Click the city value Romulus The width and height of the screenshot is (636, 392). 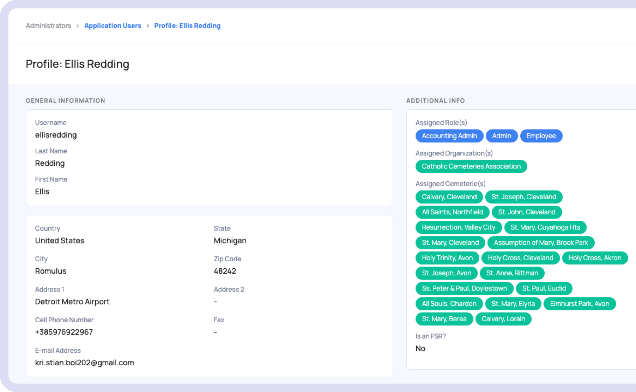click(x=50, y=271)
